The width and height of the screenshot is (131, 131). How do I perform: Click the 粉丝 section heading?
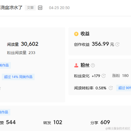85,65
